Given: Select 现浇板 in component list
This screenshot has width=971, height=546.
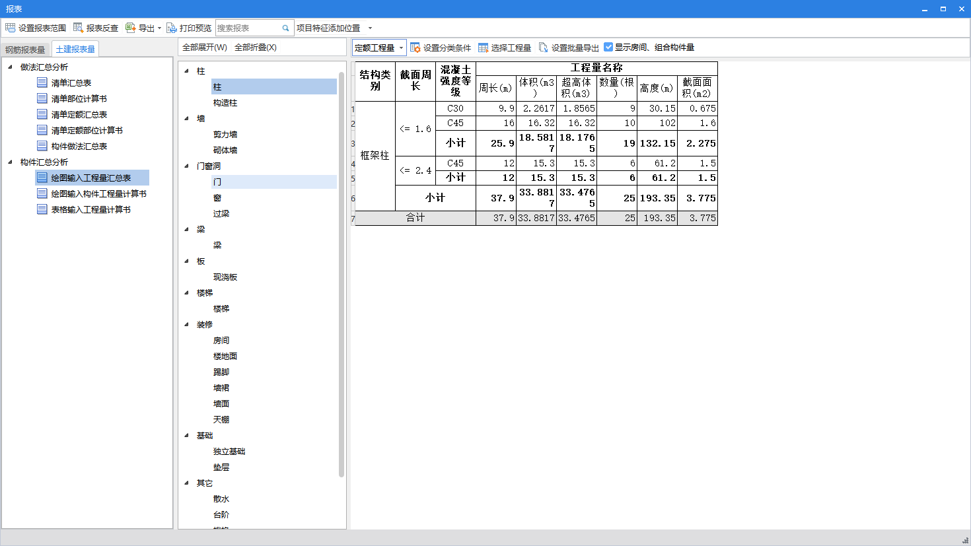Looking at the screenshot, I should (225, 277).
